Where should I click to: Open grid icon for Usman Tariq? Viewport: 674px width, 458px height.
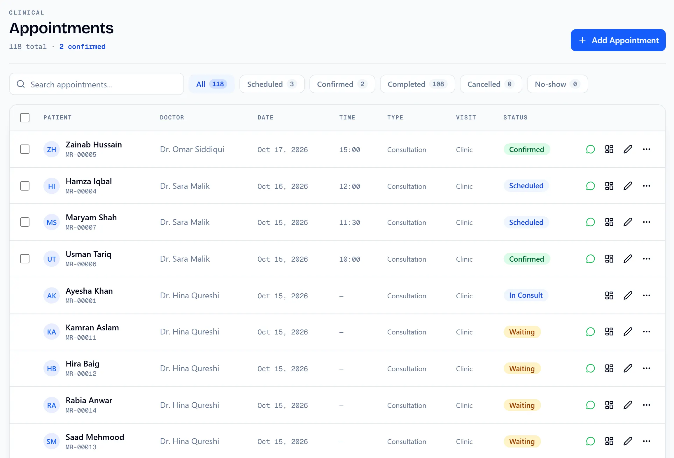tap(609, 259)
